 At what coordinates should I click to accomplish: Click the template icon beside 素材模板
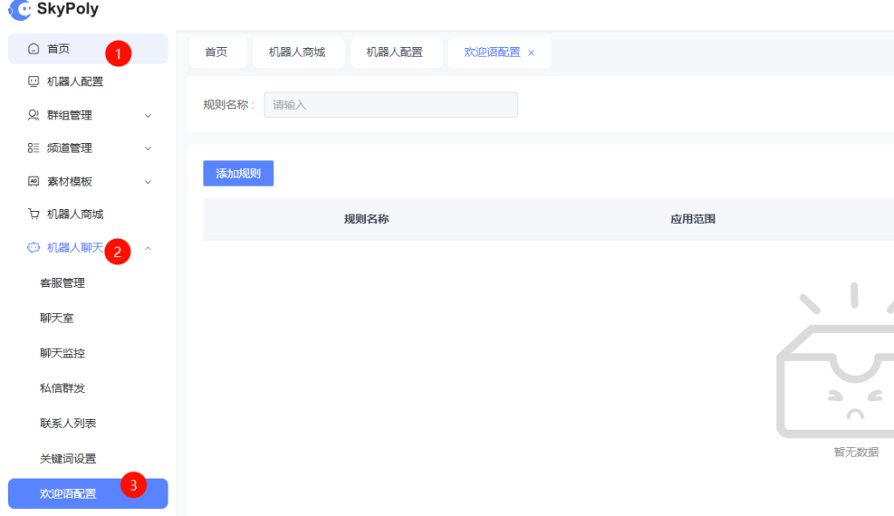click(33, 181)
